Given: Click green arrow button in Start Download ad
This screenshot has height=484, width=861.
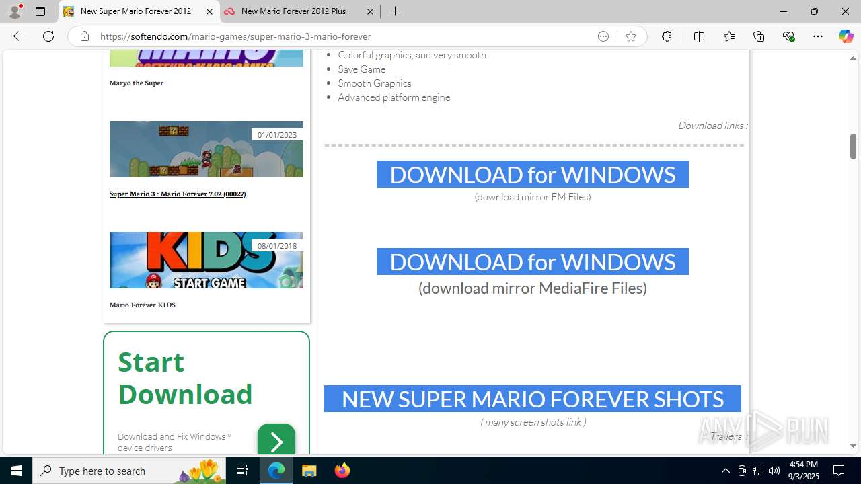Looking at the screenshot, I should pyautogui.click(x=276, y=441).
